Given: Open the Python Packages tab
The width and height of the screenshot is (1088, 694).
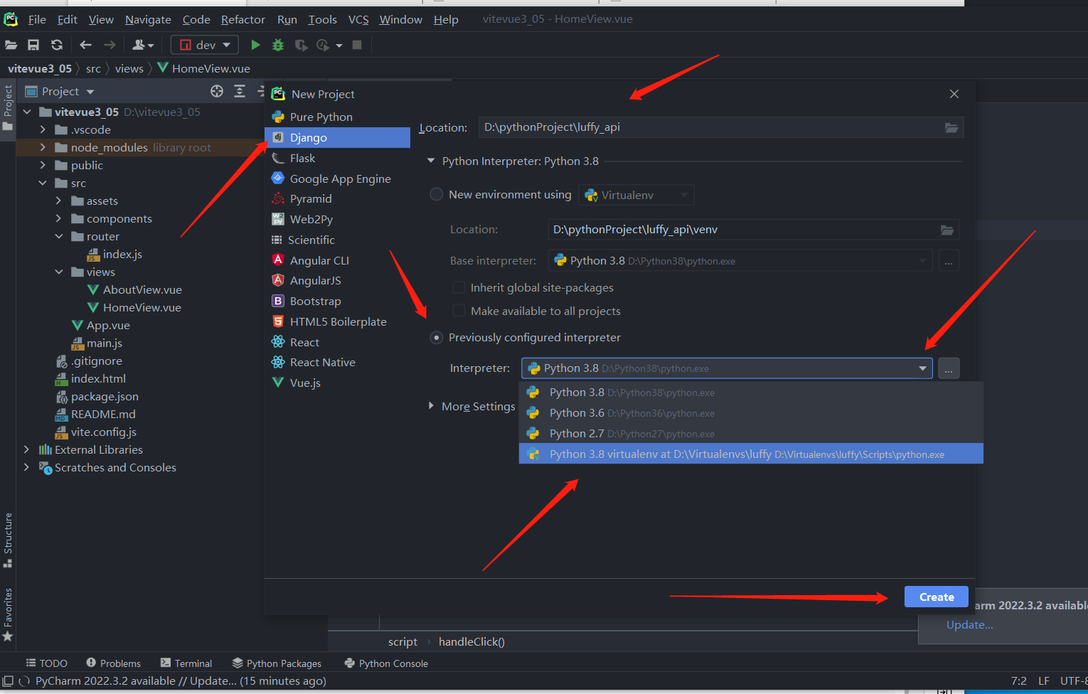Looking at the screenshot, I should [x=277, y=663].
